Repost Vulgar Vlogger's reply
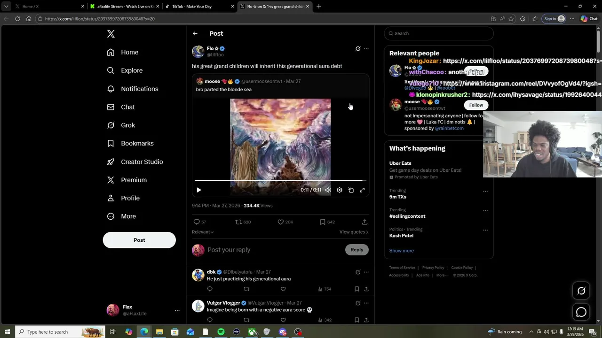This screenshot has height=338, width=602. click(x=246, y=320)
